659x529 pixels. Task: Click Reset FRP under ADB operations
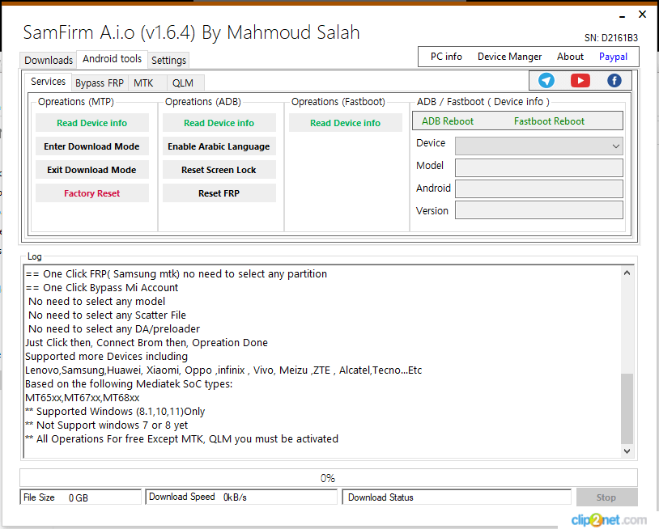pos(219,193)
